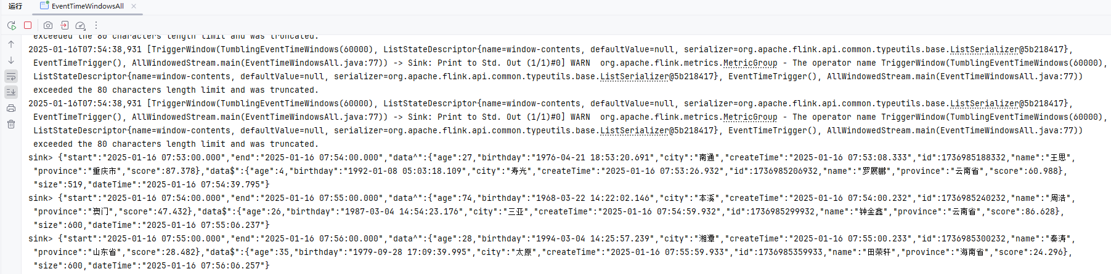Open first ListSerializer link in log
The image size is (1111, 274).
(x=984, y=50)
